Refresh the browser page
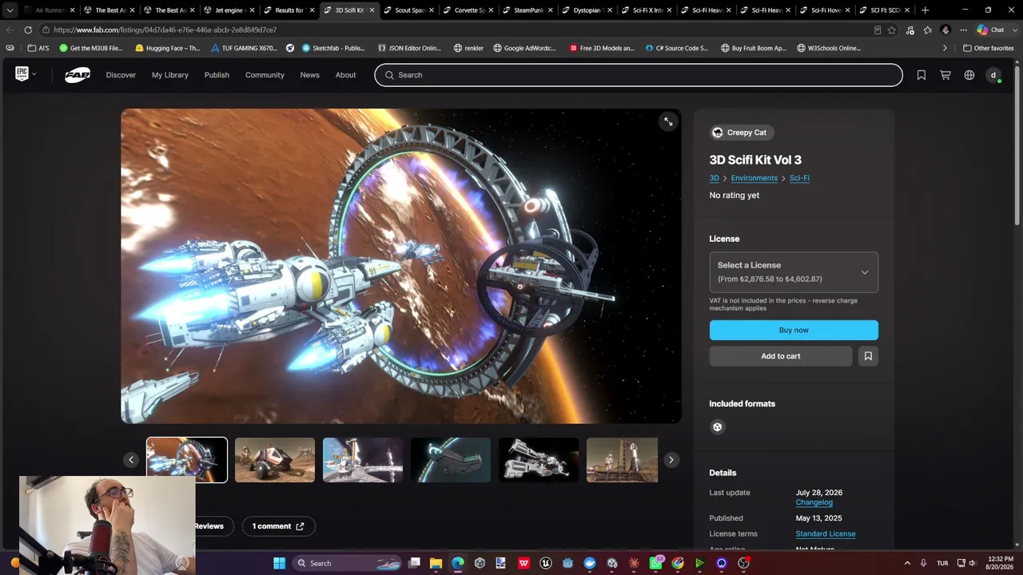 (28, 30)
